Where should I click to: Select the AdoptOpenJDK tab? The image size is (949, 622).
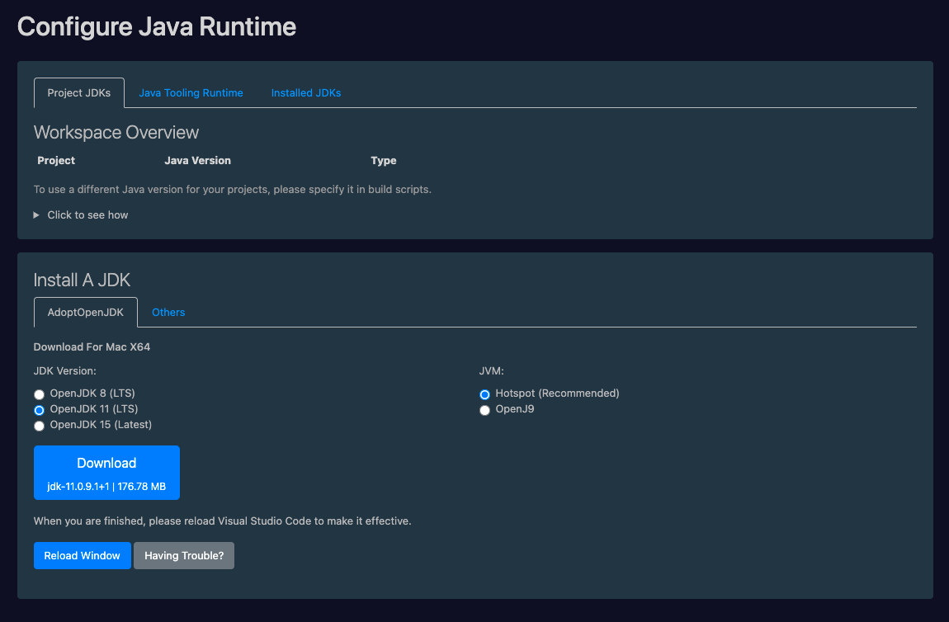tap(85, 312)
